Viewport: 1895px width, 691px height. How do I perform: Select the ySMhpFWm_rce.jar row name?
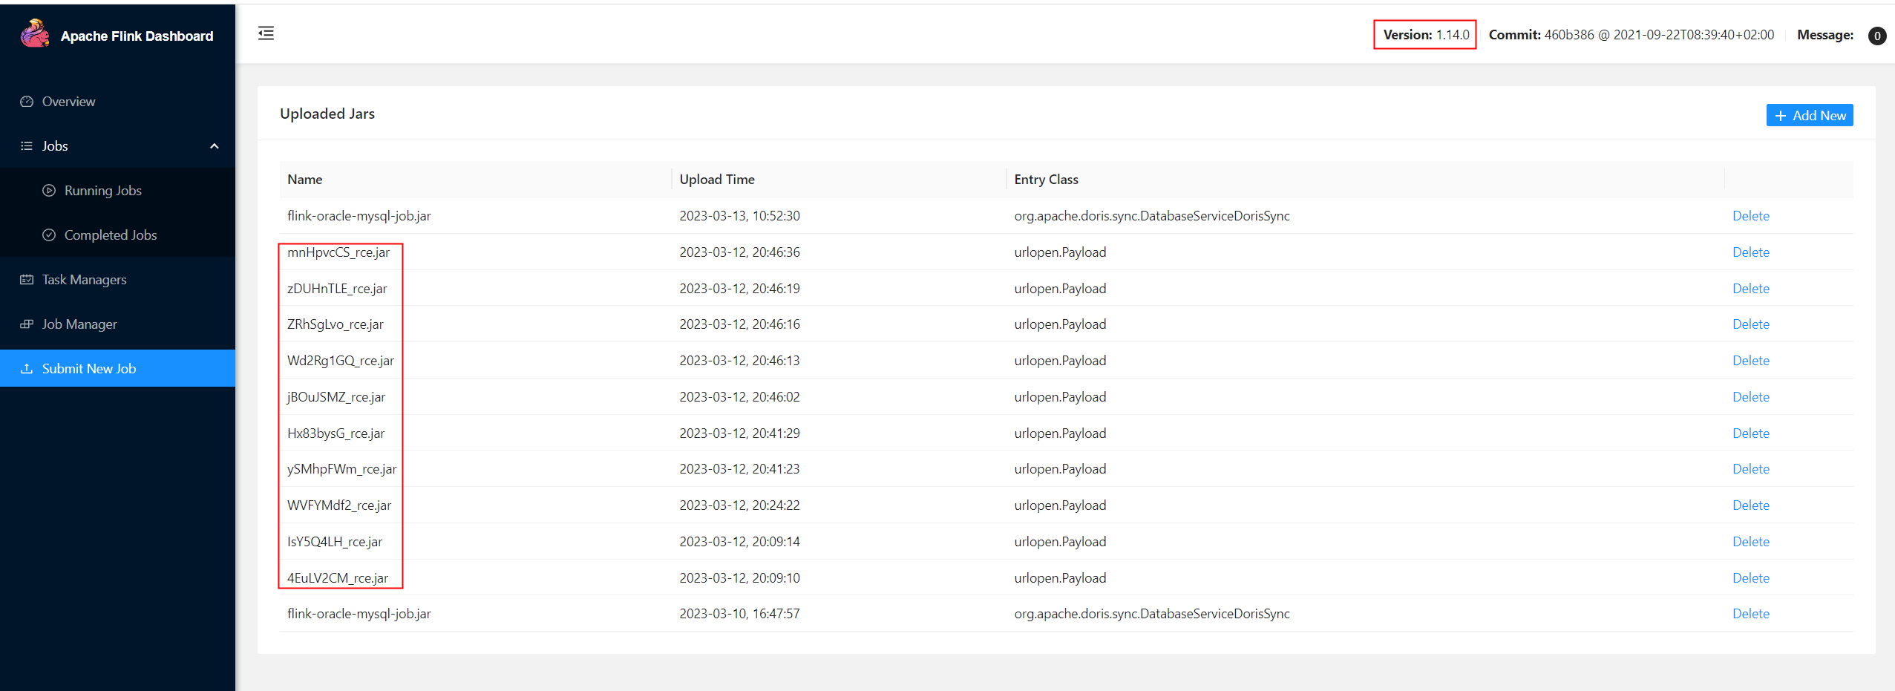(342, 469)
